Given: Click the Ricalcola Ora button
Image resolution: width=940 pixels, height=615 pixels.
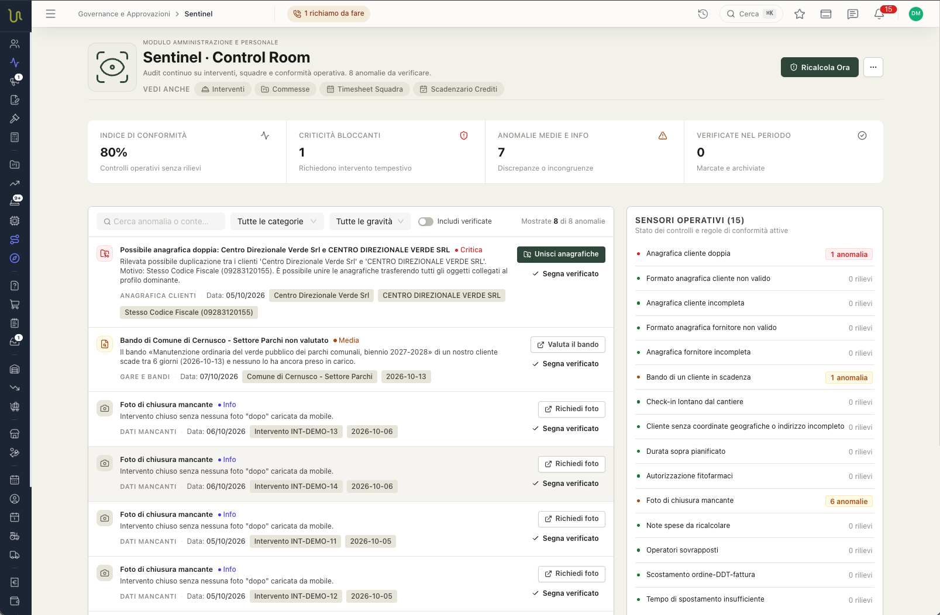Looking at the screenshot, I should [820, 67].
